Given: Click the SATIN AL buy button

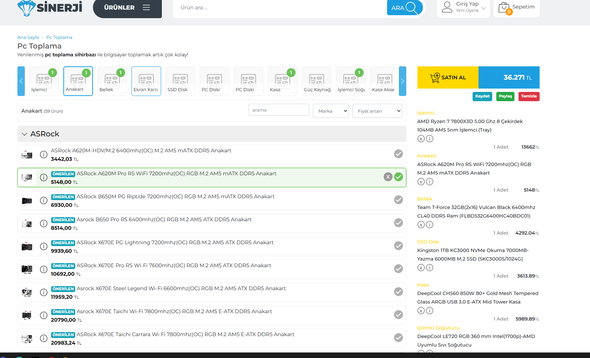Looking at the screenshot, I should (448, 77).
